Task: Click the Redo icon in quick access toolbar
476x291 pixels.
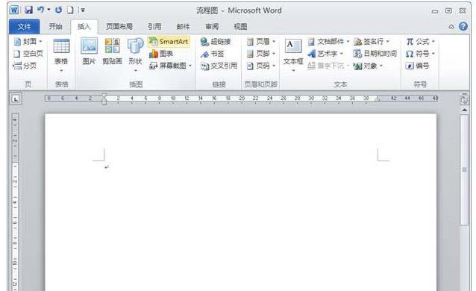Action: tap(58, 10)
